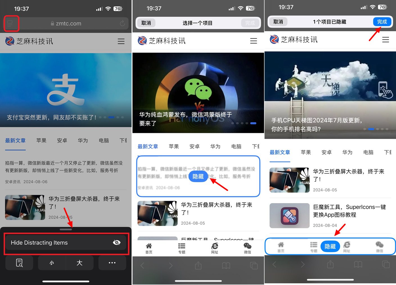Open the 芝麻科技讯 hamburger menu
The width and height of the screenshot is (396, 285).
(121, 41)
